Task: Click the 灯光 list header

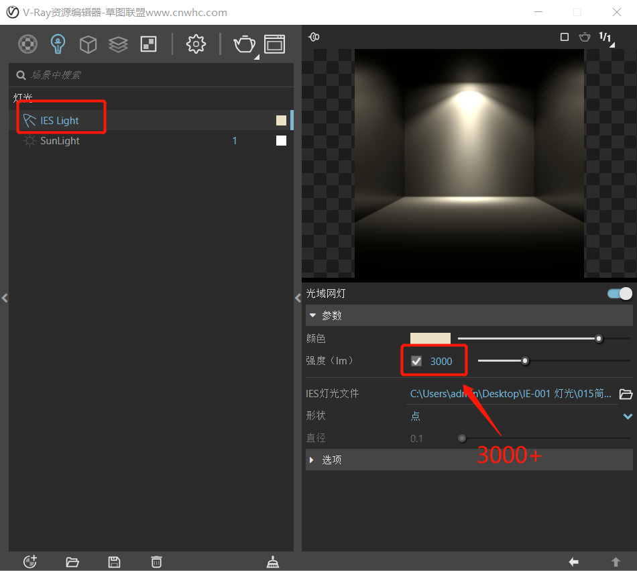Action: pyautogui.click(x=23, y=98)
